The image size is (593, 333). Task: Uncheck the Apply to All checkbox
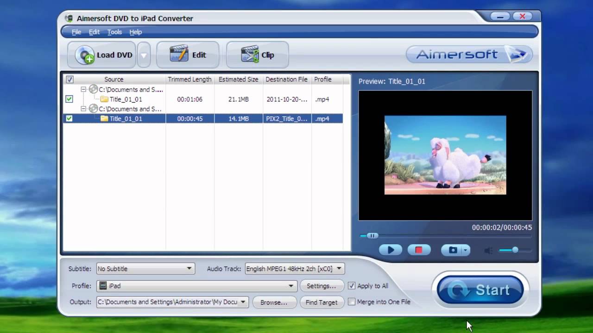coord(352,286)
